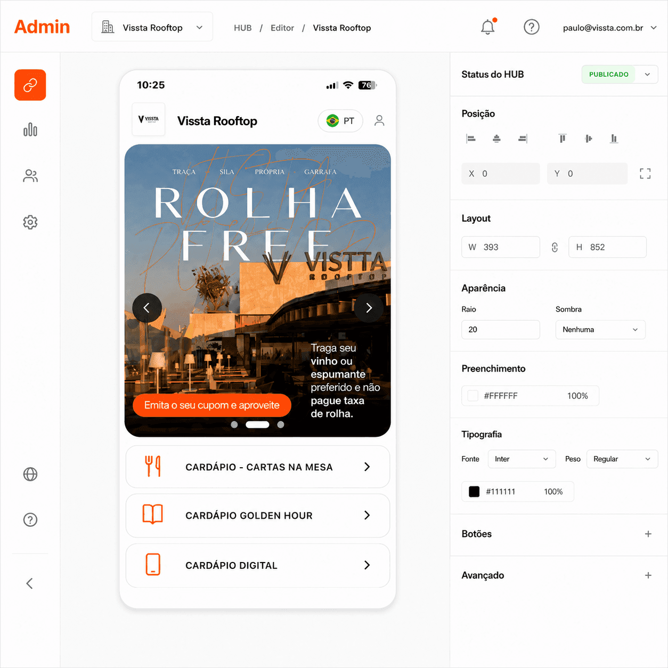Open the analytics bar chart sidebar icon
Screen dimensions: 668x668
pyautogui.click(x=30, y=130)
